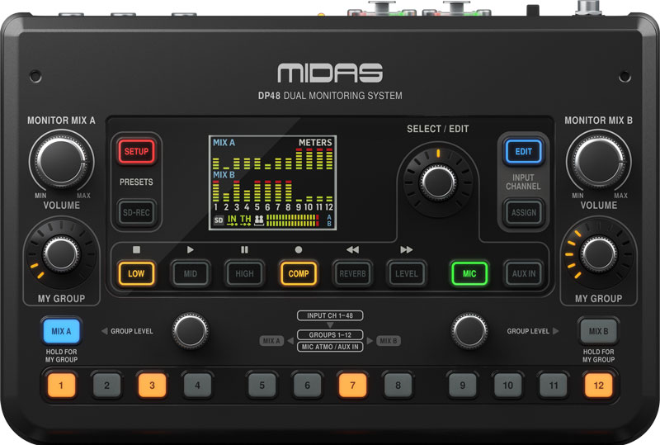Image resolution: width=660 pixels, height=445 pixels.
Task: Toggle the LOW EQ button
Action: [x=136, y=273]
